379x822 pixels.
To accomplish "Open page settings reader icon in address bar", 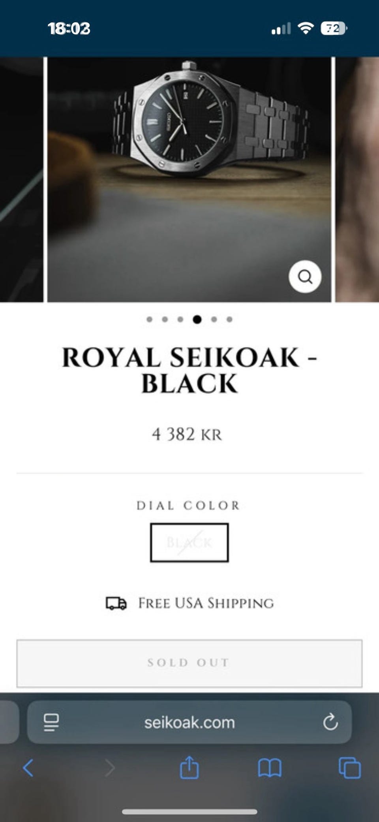I will pos(51,722).
